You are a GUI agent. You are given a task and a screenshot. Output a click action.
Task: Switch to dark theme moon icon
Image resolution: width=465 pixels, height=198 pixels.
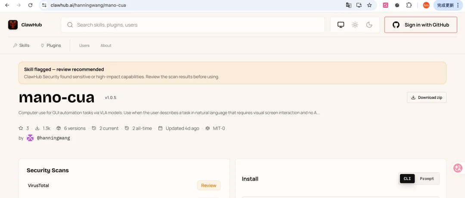[x=369, y=25]
